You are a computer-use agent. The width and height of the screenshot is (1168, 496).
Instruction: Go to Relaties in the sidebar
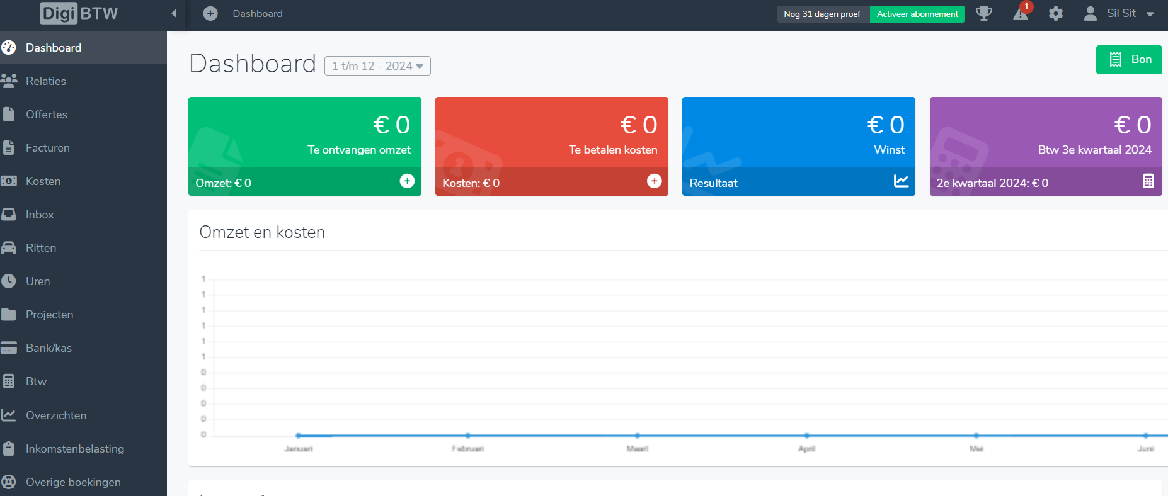[x=45, y=81]
